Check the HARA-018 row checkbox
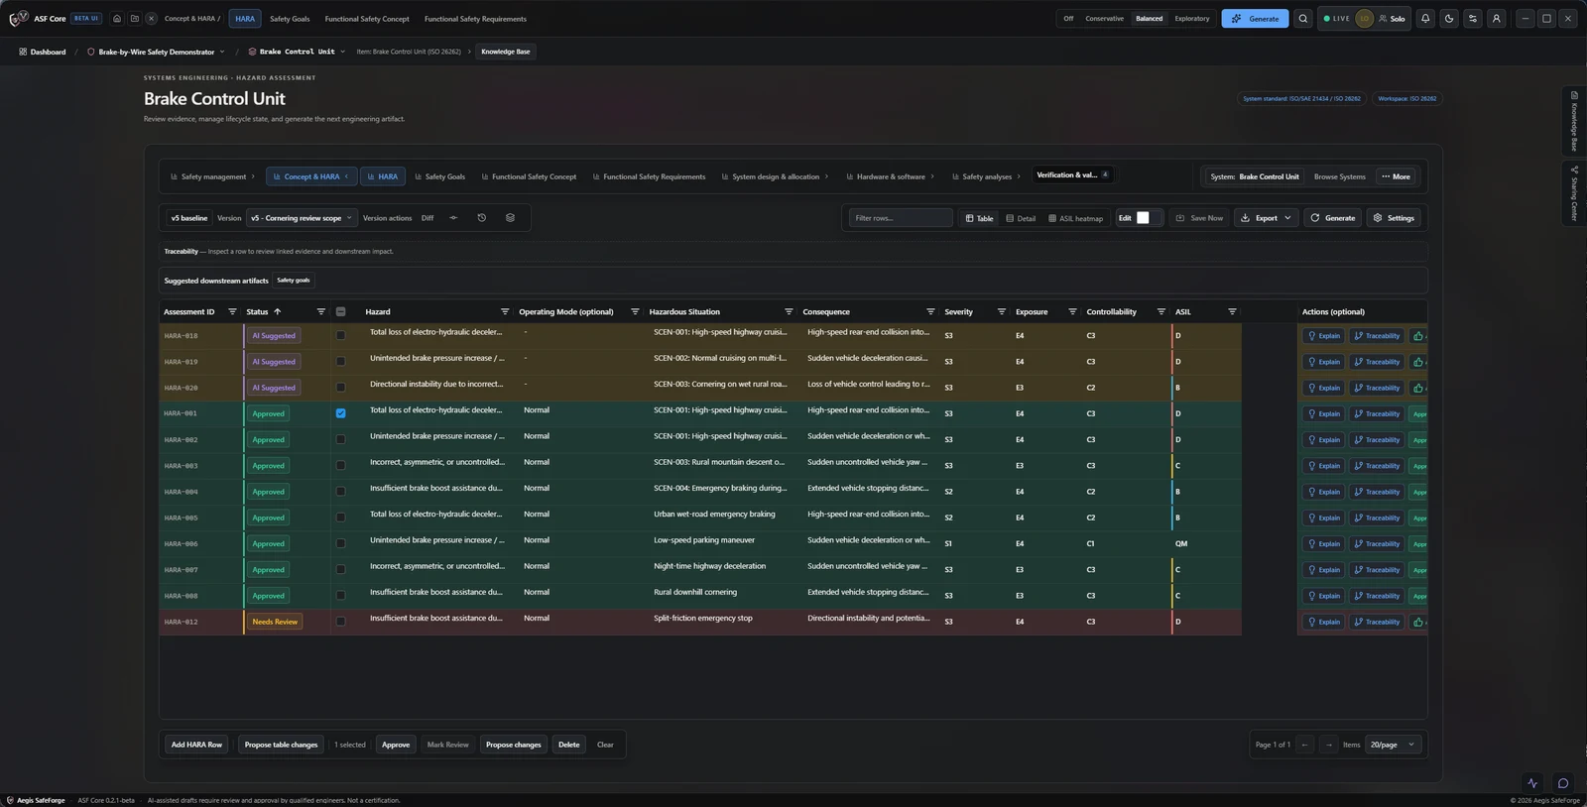The width and height of the screenshot is (1587, 807). [x=341, y=336]
